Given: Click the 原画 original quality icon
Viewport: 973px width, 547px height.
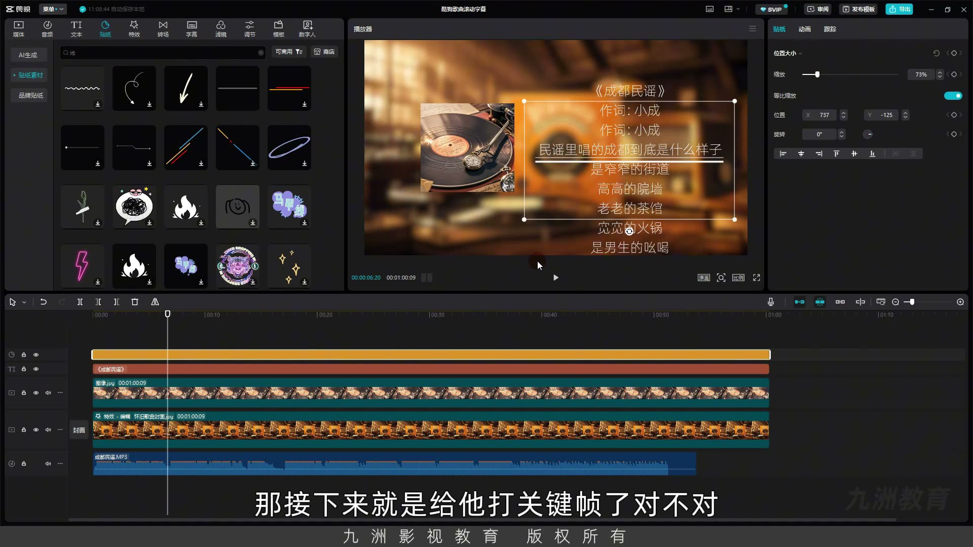Looking at the screenshot, I should 704,278.
